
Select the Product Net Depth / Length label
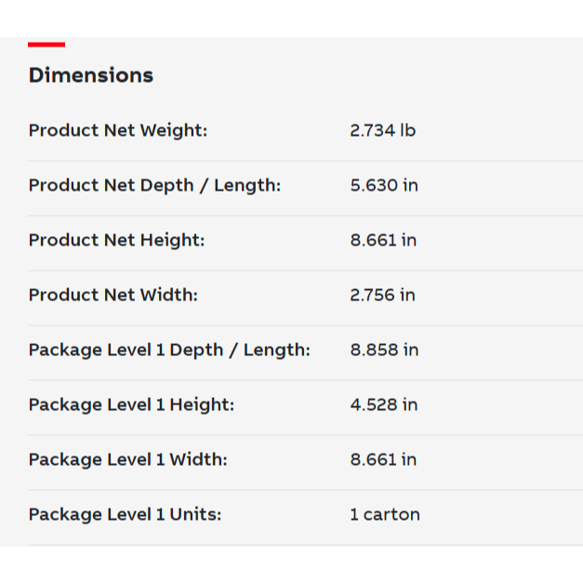(x=154, y=186)
